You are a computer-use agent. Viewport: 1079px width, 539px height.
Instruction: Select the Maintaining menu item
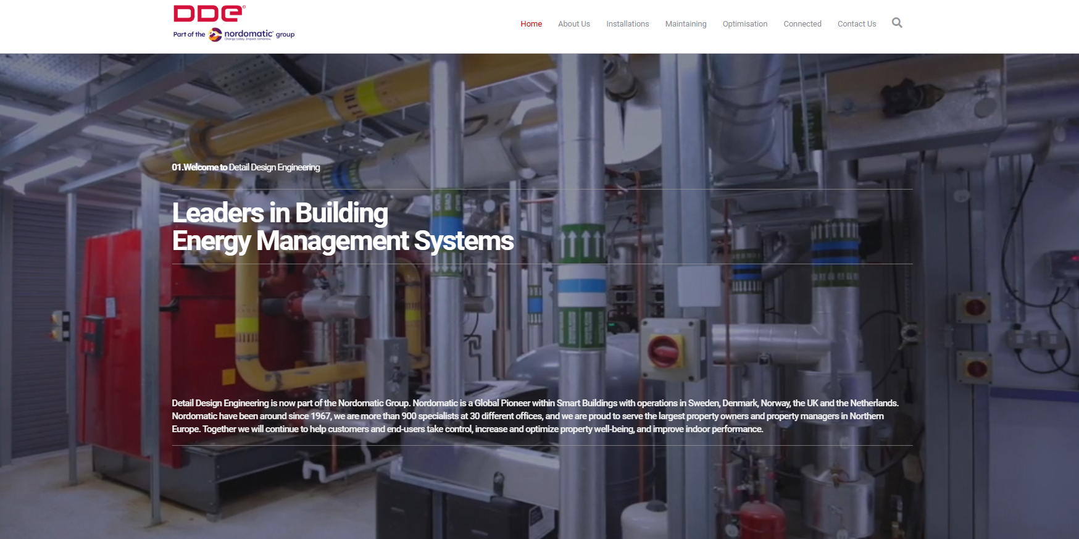685,24
